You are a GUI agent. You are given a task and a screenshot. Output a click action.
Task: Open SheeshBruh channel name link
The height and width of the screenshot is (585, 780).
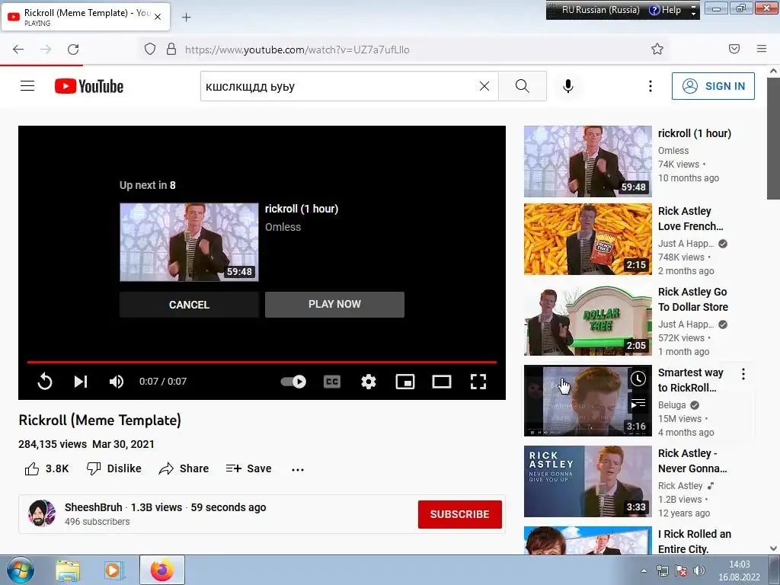[x=94, y=507]
